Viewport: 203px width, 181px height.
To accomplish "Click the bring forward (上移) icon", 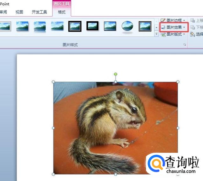I will (x=192, y=20).
